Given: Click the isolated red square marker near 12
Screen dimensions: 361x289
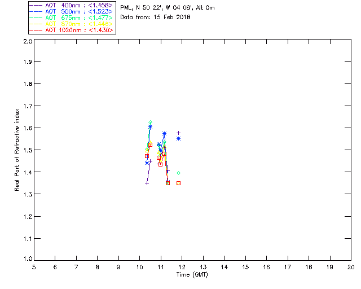Looking at the screenshot, I should (x=178, y=183).
